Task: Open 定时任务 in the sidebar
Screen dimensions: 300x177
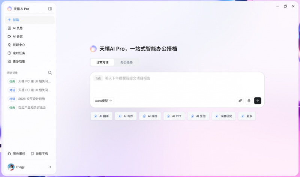Action: click(x=30, y=53)
